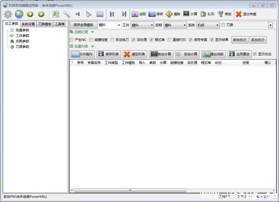Click the 清除 (Clear) warning icon
Image resolution: width=279 pixels, height=202 pixels.
tap(169, 14)
